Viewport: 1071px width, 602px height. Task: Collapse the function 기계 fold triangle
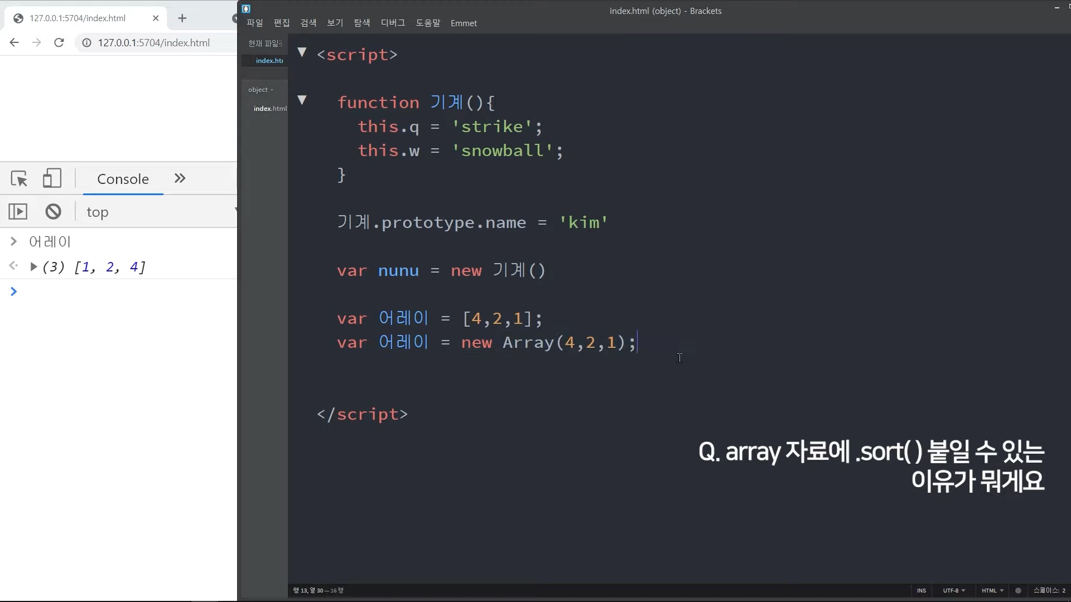(x=302, y=100)
